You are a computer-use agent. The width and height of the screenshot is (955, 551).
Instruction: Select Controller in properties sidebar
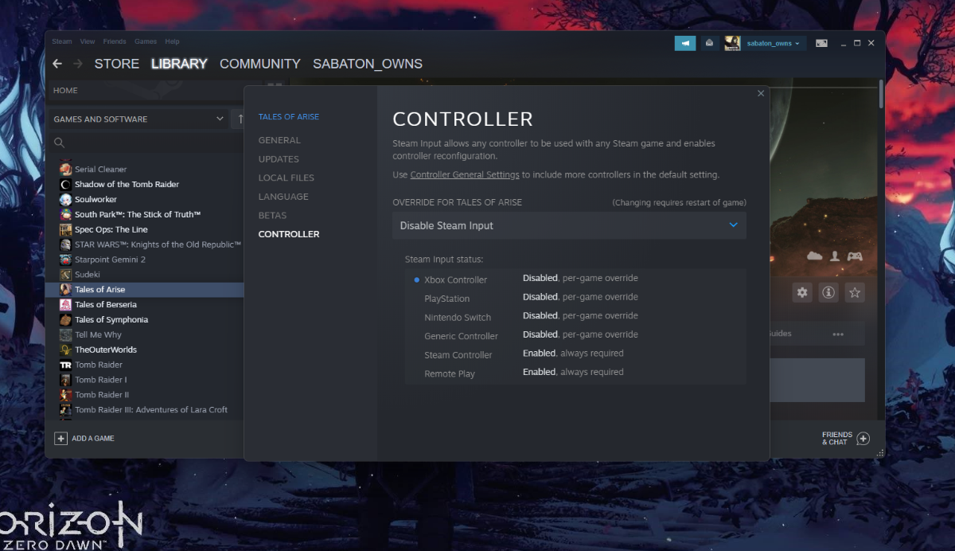(289, 234)
